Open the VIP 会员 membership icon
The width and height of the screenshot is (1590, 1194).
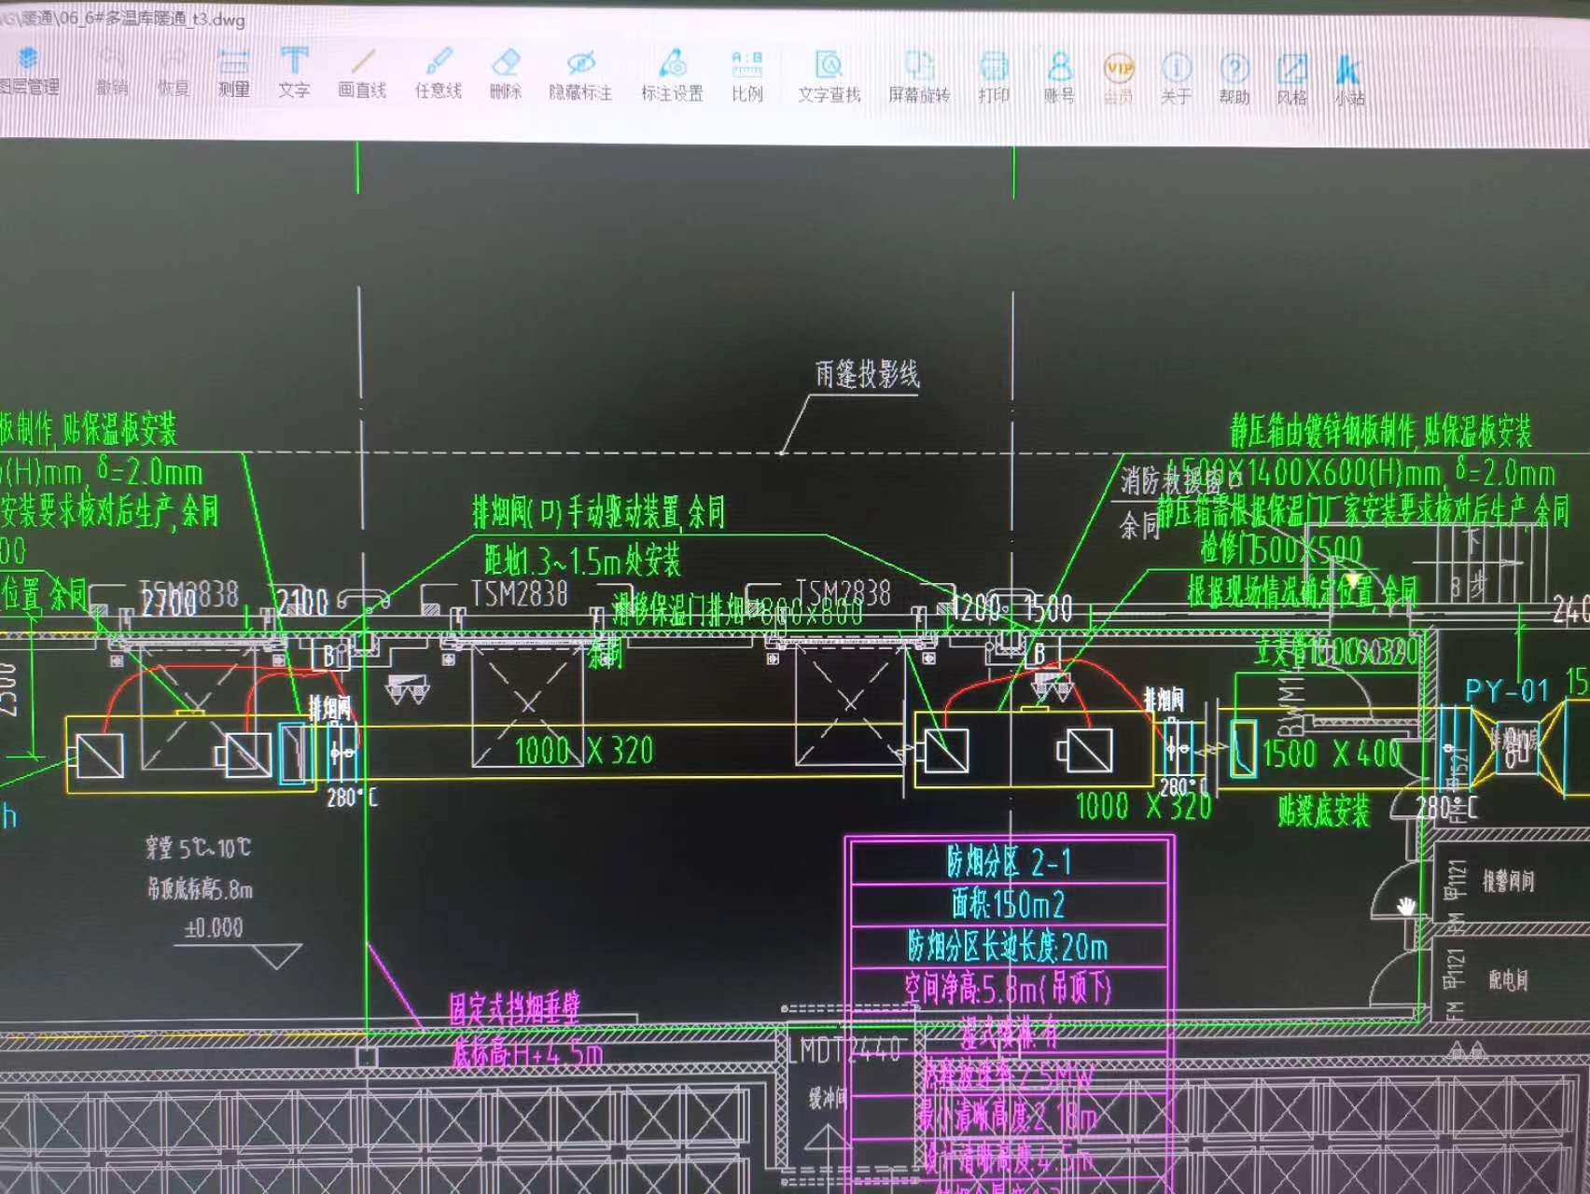1118,80
